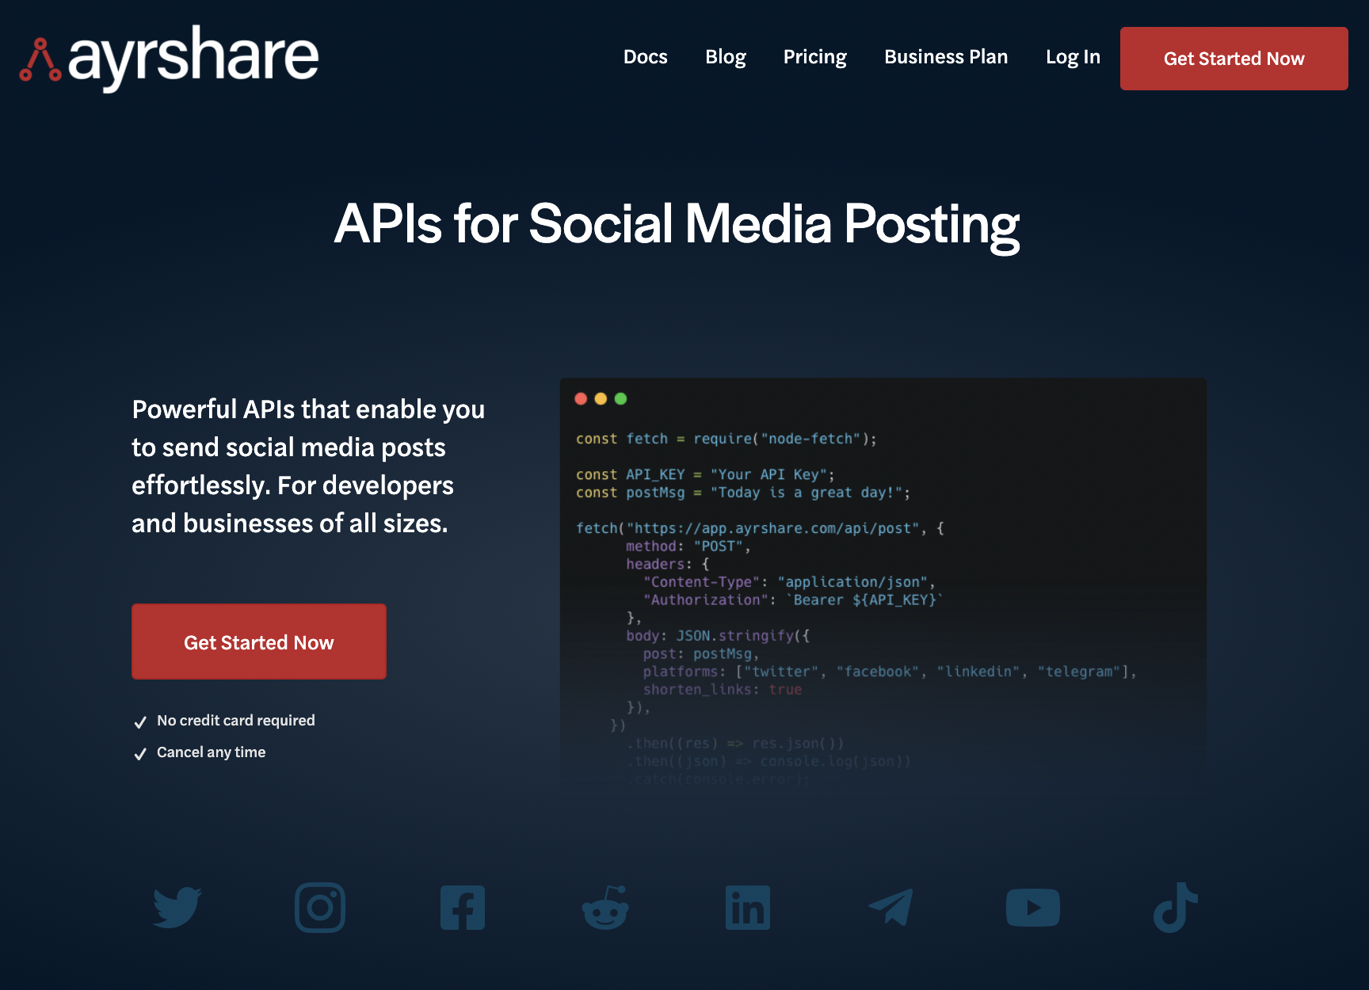
Task: Select the Instagram icon
Action: pos(320,908)
